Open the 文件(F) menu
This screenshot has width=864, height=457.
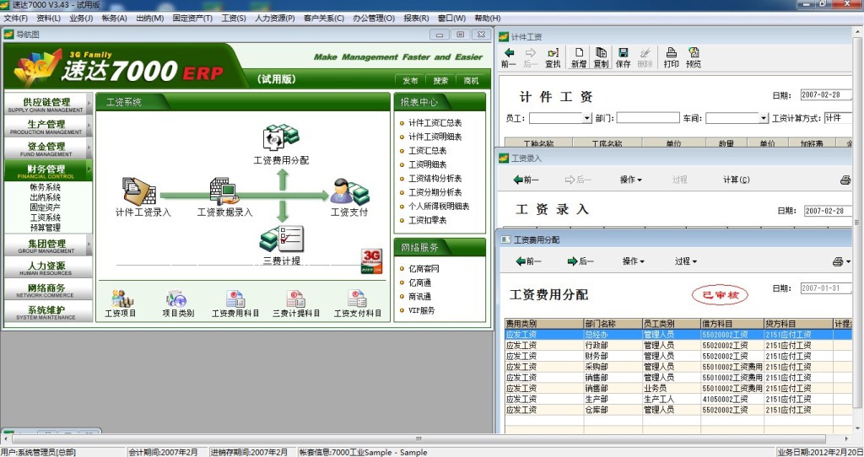[x=15, y=19]
